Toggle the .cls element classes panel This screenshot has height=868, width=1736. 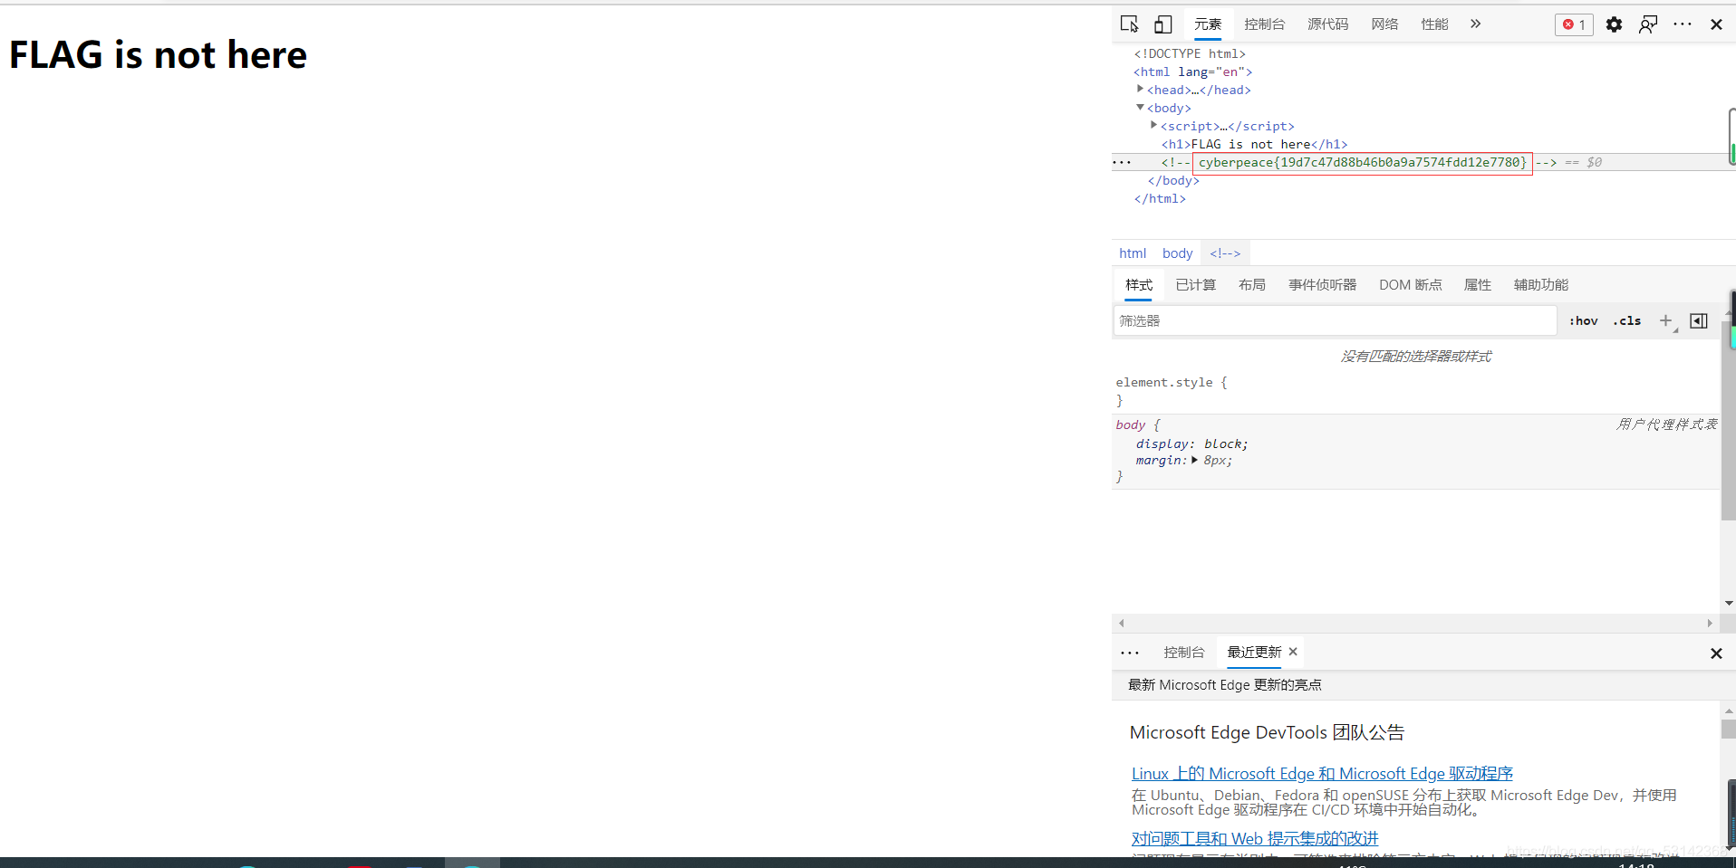coord(1627,320)
